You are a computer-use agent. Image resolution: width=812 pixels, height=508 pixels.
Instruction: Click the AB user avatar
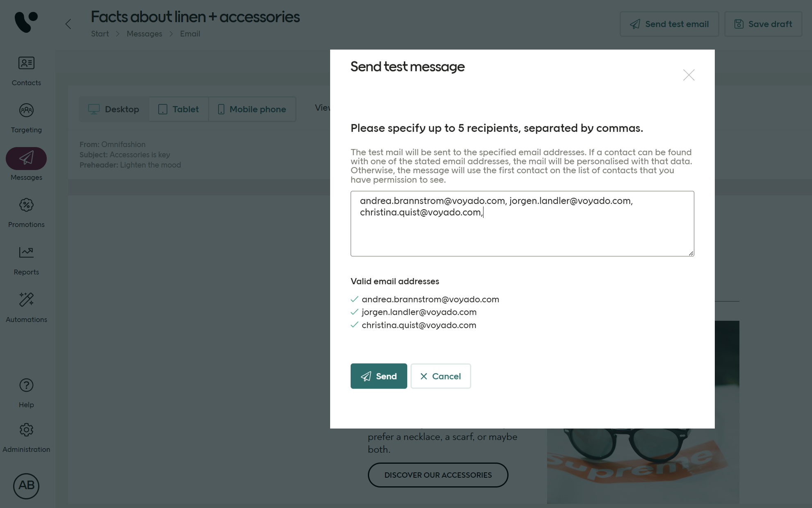pos(26,486)
